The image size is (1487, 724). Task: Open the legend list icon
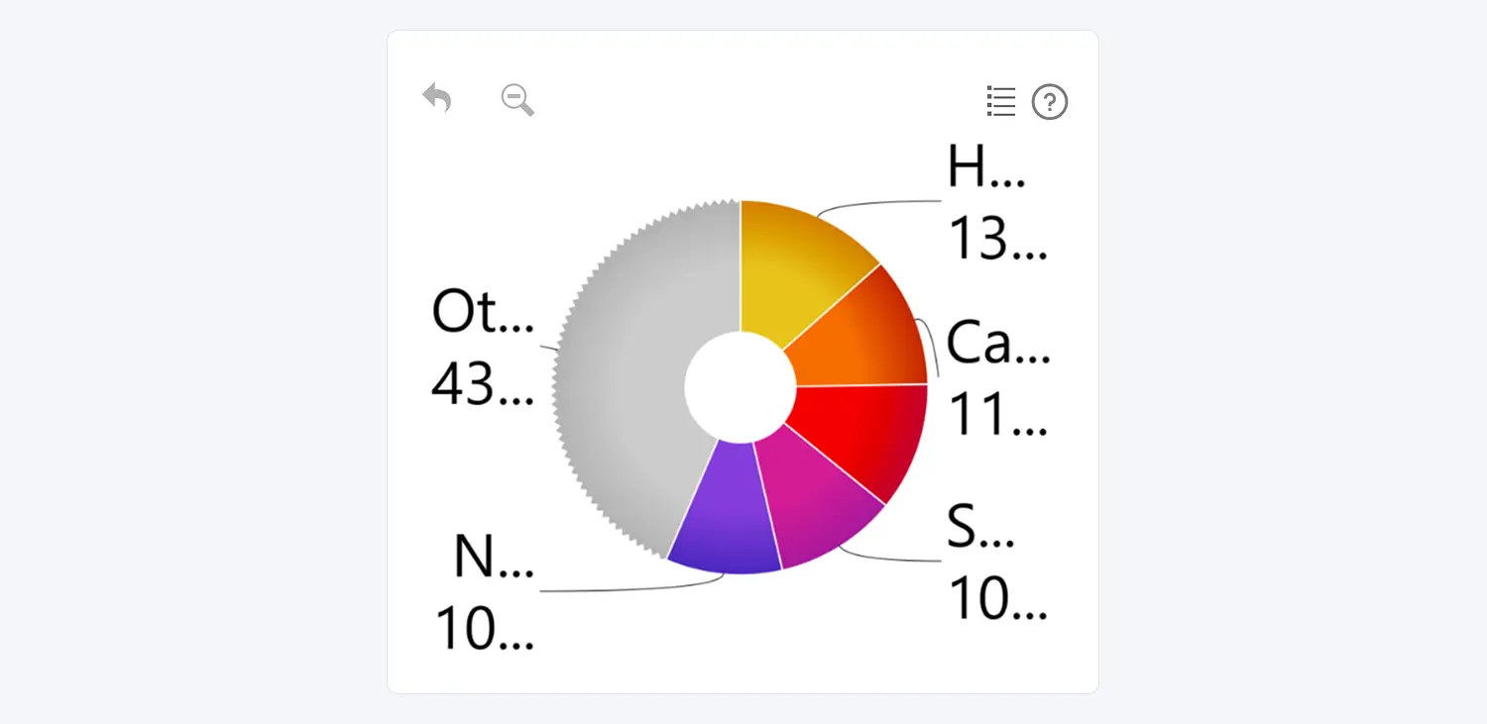(1000, 101)
